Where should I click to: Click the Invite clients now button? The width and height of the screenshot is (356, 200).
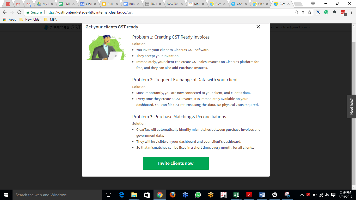coord(176,163)
